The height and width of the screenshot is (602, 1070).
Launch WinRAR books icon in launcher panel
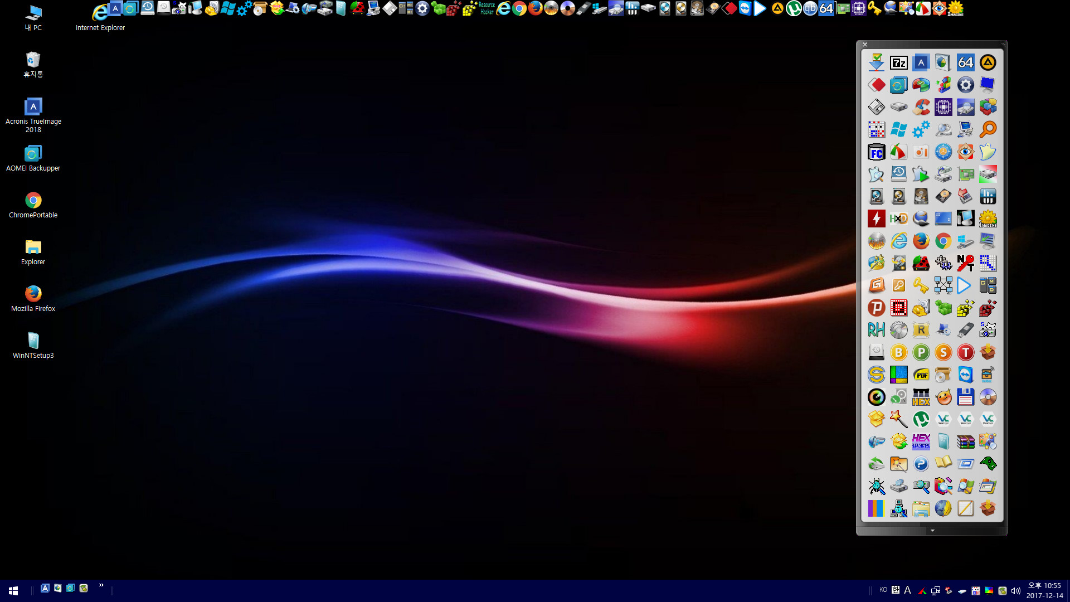click(x=966, y=441)
